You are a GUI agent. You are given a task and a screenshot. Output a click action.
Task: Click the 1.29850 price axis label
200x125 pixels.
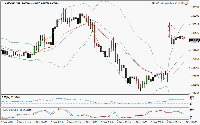pyautogui.click(x=194, y=59)
